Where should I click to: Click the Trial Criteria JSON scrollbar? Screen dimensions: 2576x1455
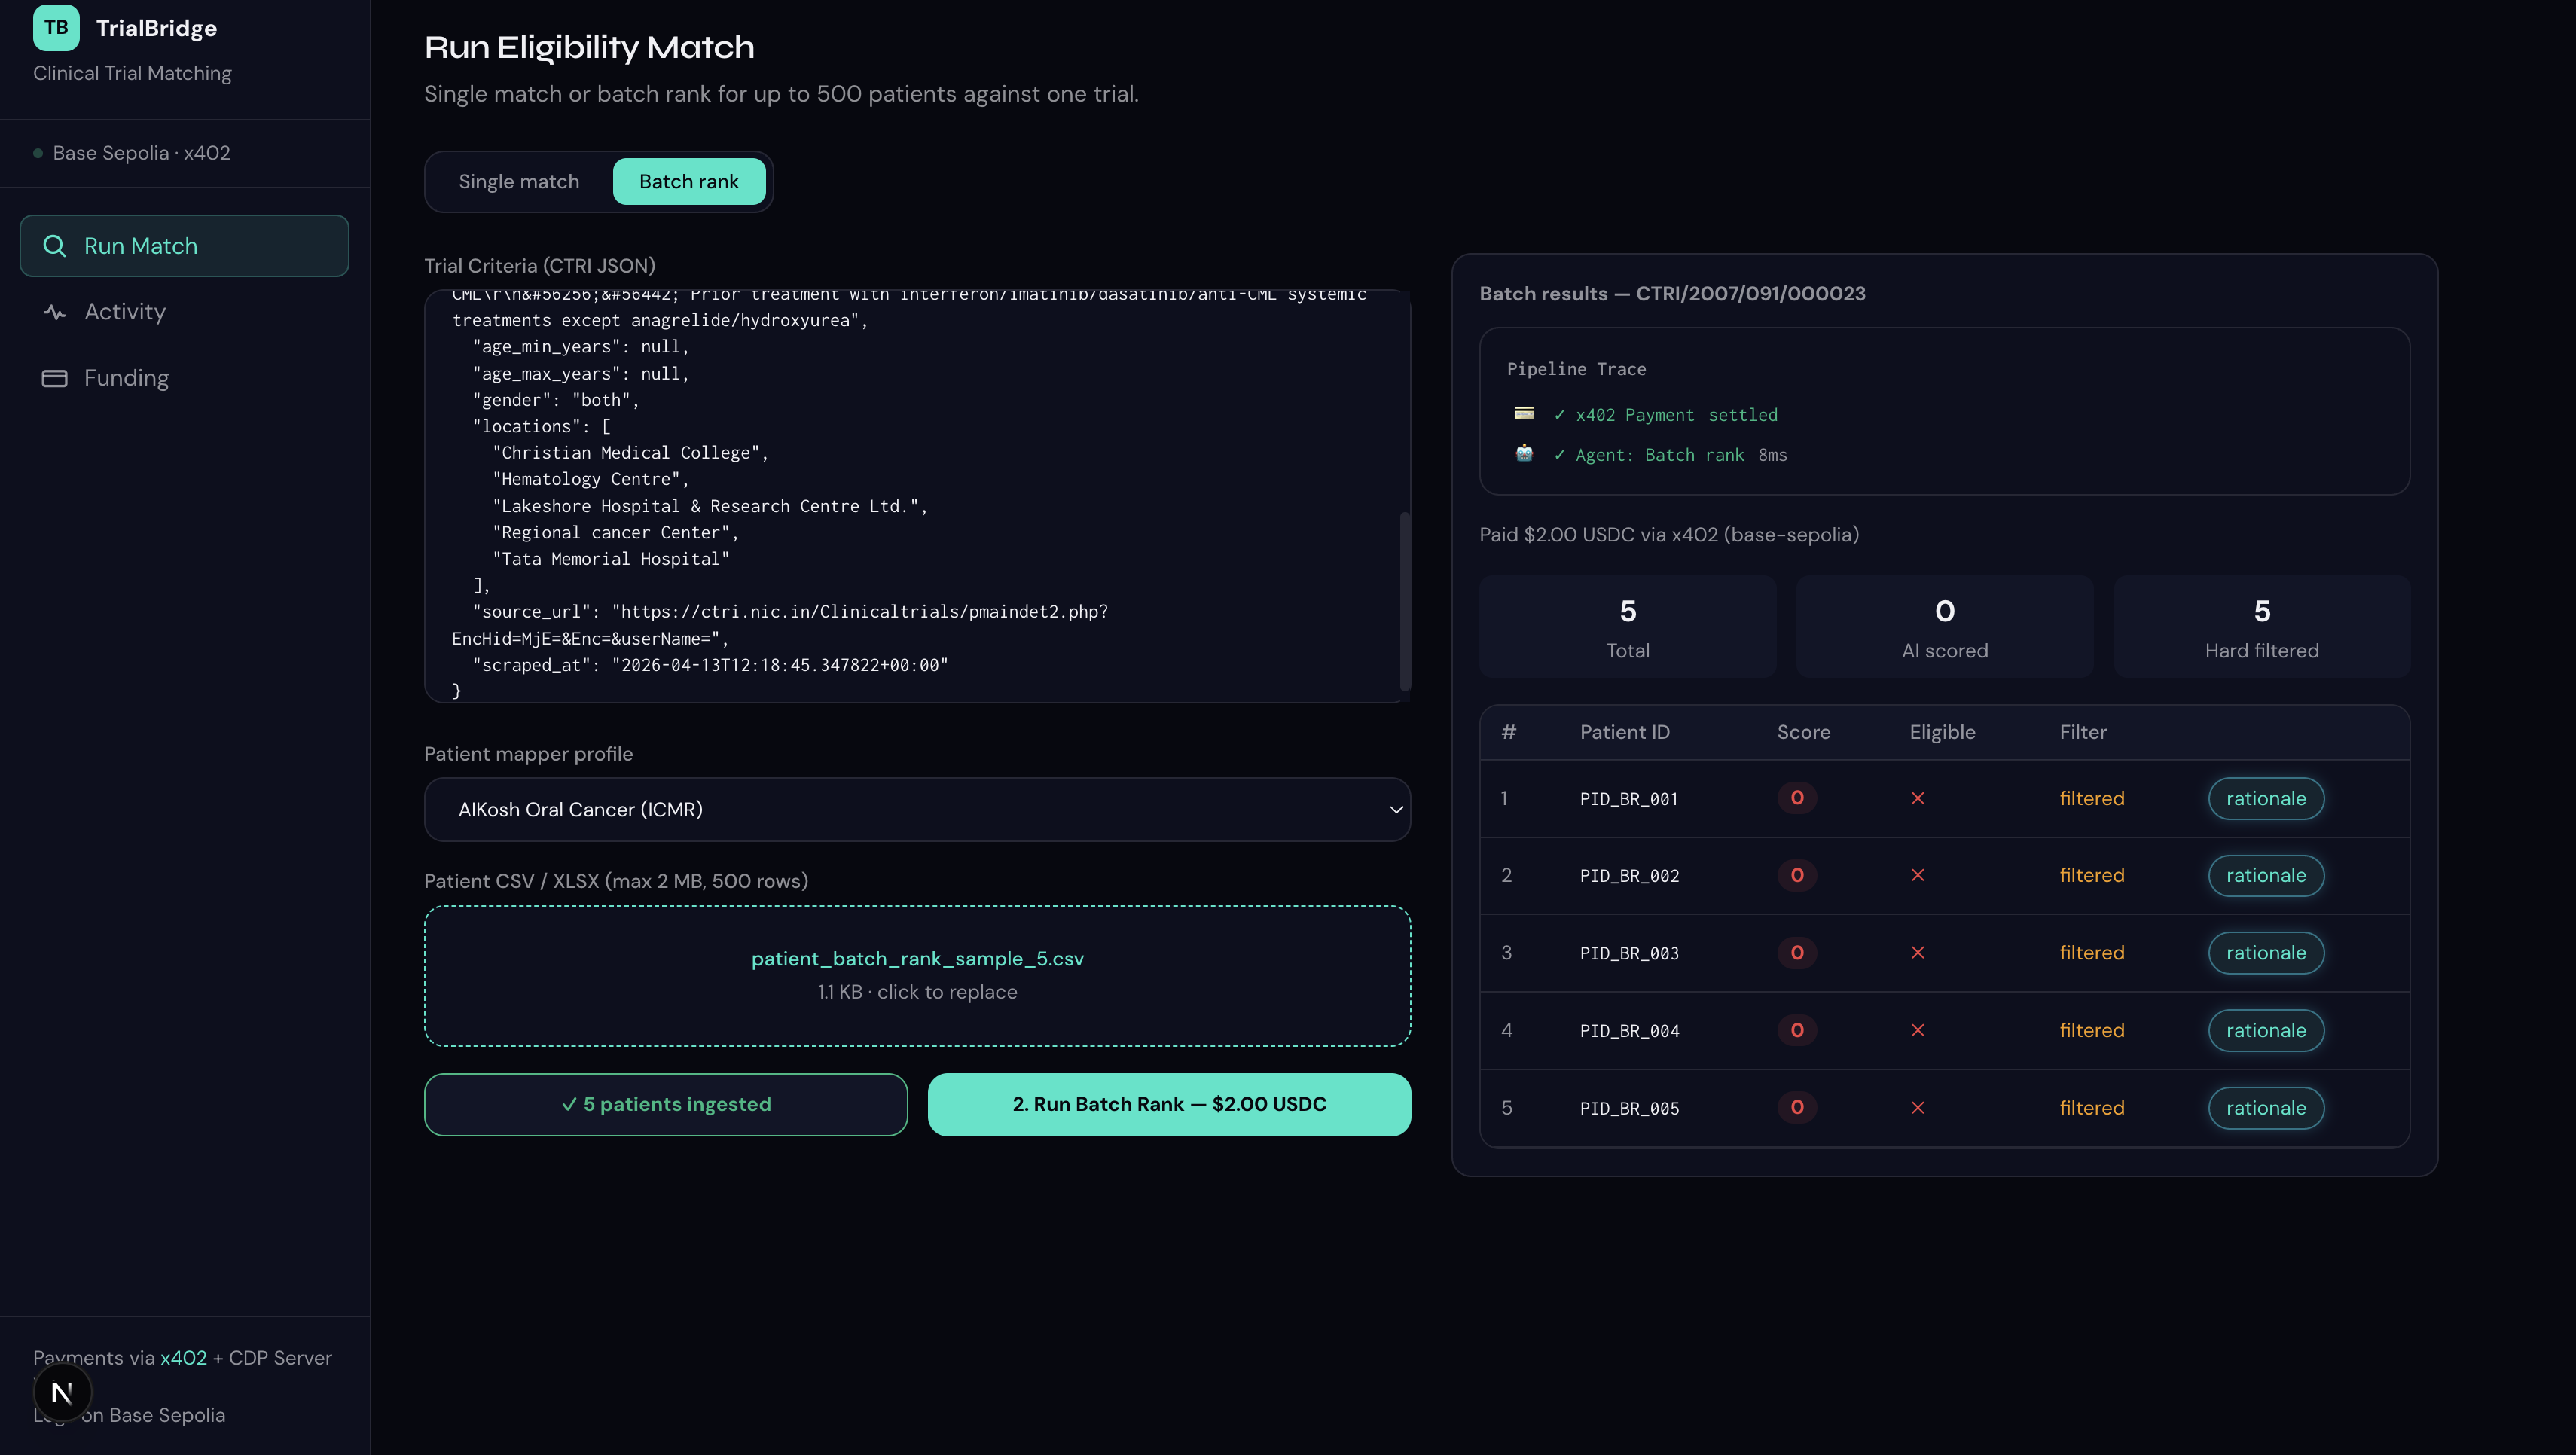tap(1404, 600)
